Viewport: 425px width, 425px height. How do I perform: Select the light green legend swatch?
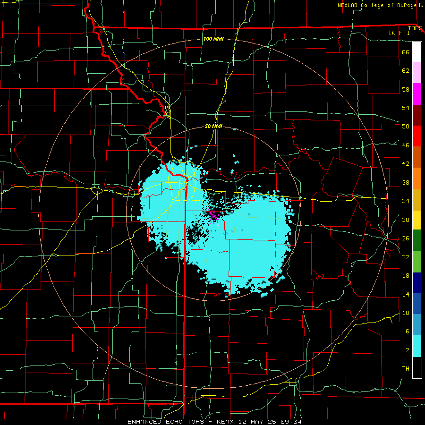pyautogui.click(x=417, y=262)
